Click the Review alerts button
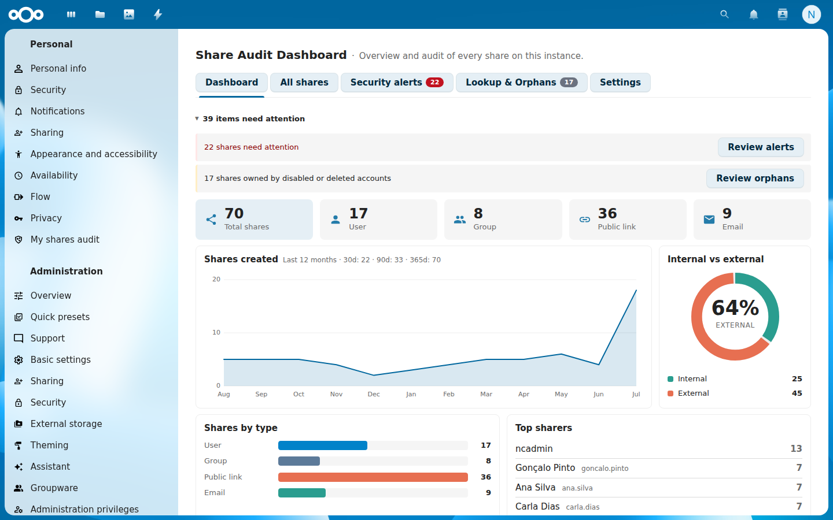The height and width of the screenshot is (520, 833). click(761, 147)
